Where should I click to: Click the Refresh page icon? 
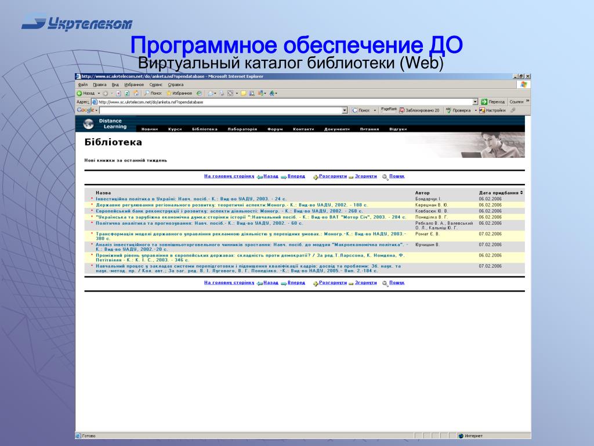[x=127, y=93]
